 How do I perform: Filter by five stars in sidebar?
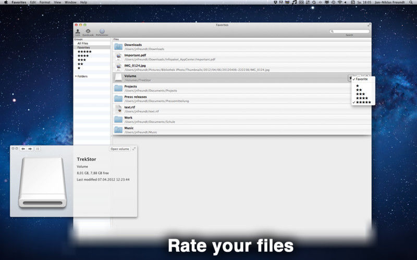(x=84, y=51)
